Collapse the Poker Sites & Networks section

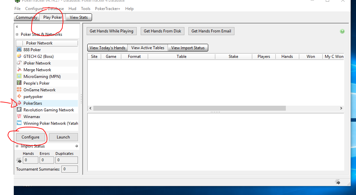click(x=17, y=34)
